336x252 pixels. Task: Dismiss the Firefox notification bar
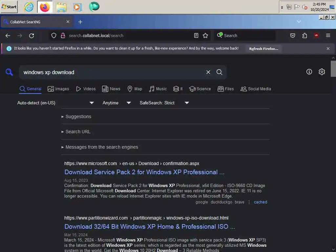tap(328, 49)
